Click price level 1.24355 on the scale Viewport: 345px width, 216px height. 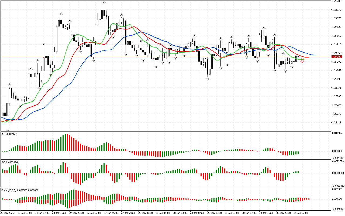(x=337, y=53)
